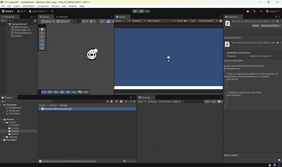The image size is (282, 167).
Task: Toggle the Hierarchy panel lock
Action: point(32,17)
